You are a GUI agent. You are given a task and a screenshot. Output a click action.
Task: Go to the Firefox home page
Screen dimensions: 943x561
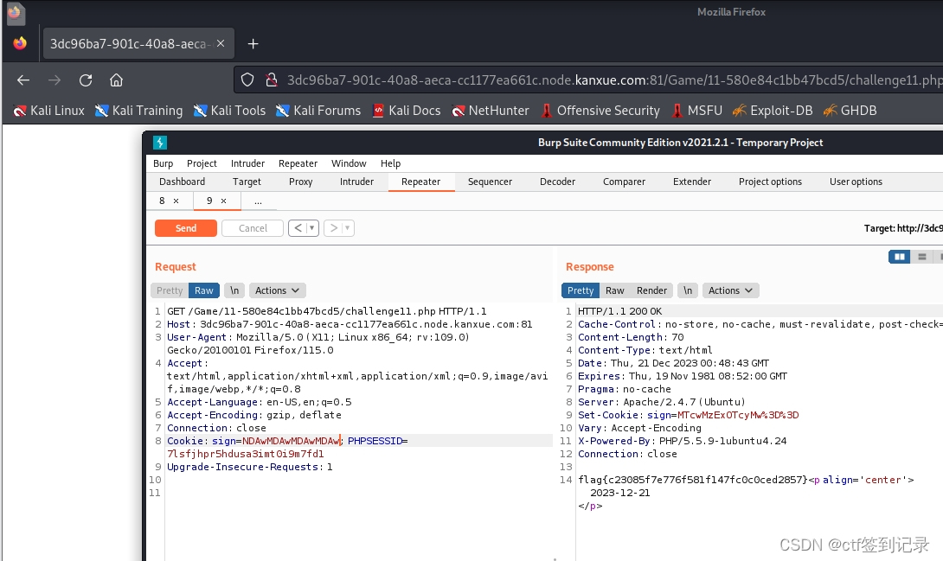[x=116, y=80]
